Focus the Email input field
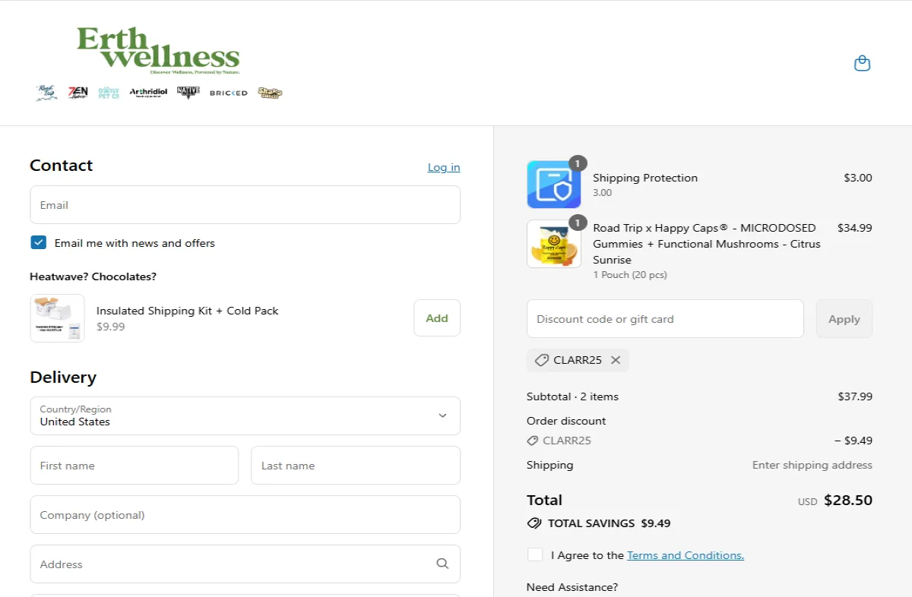The width and height of the screenshot is (912, 597). click(x=245, y=205)
